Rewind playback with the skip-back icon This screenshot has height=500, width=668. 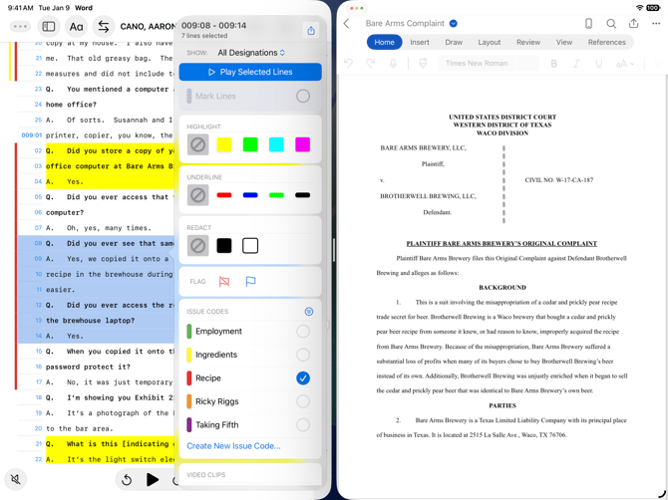(127, 480)
